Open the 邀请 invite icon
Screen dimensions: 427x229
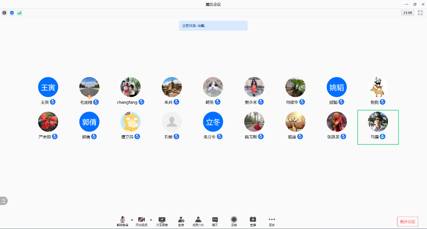coord(181,220)
